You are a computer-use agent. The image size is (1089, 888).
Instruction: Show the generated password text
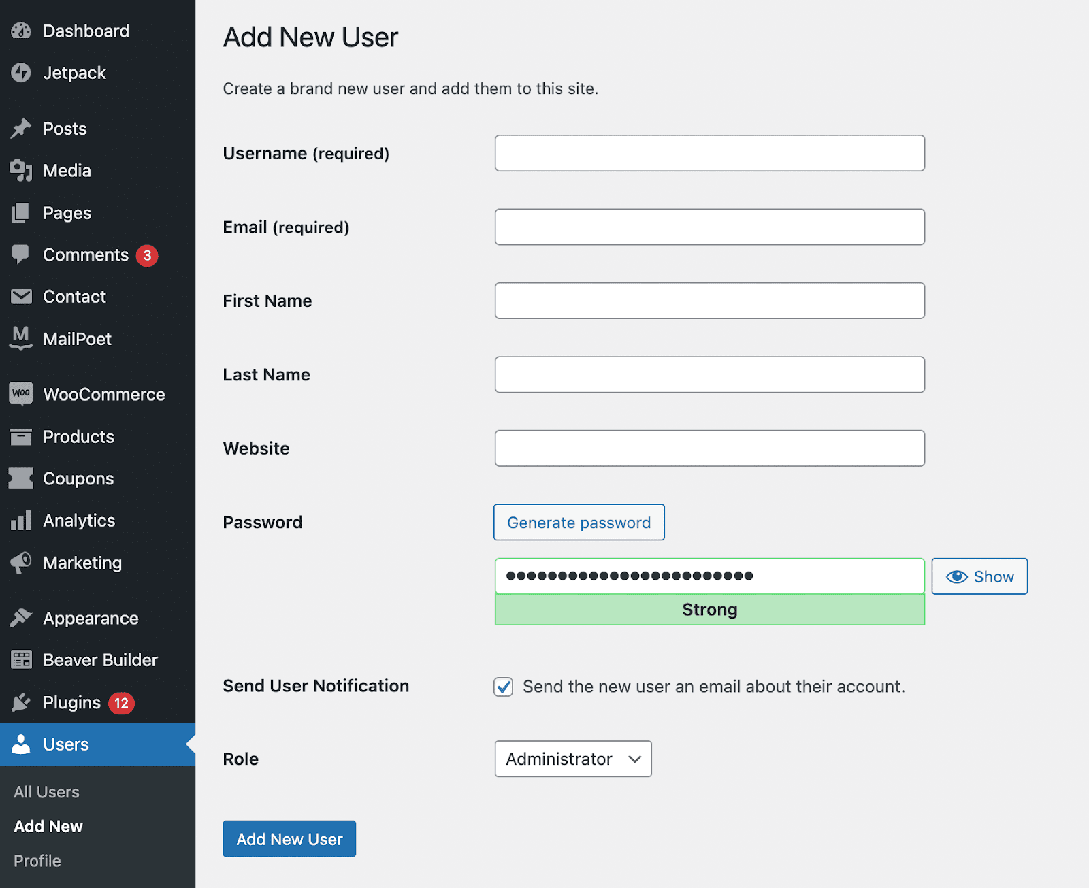coord(979,576)
